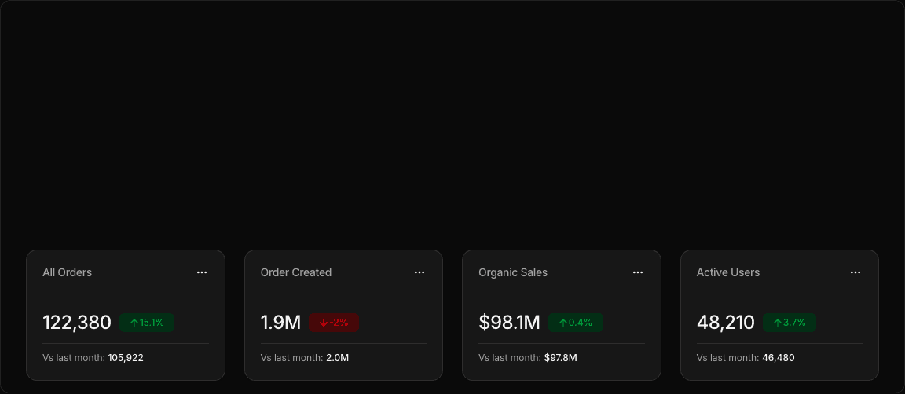
Task: Open the All Orders card options menu
Action: (202, 272)
